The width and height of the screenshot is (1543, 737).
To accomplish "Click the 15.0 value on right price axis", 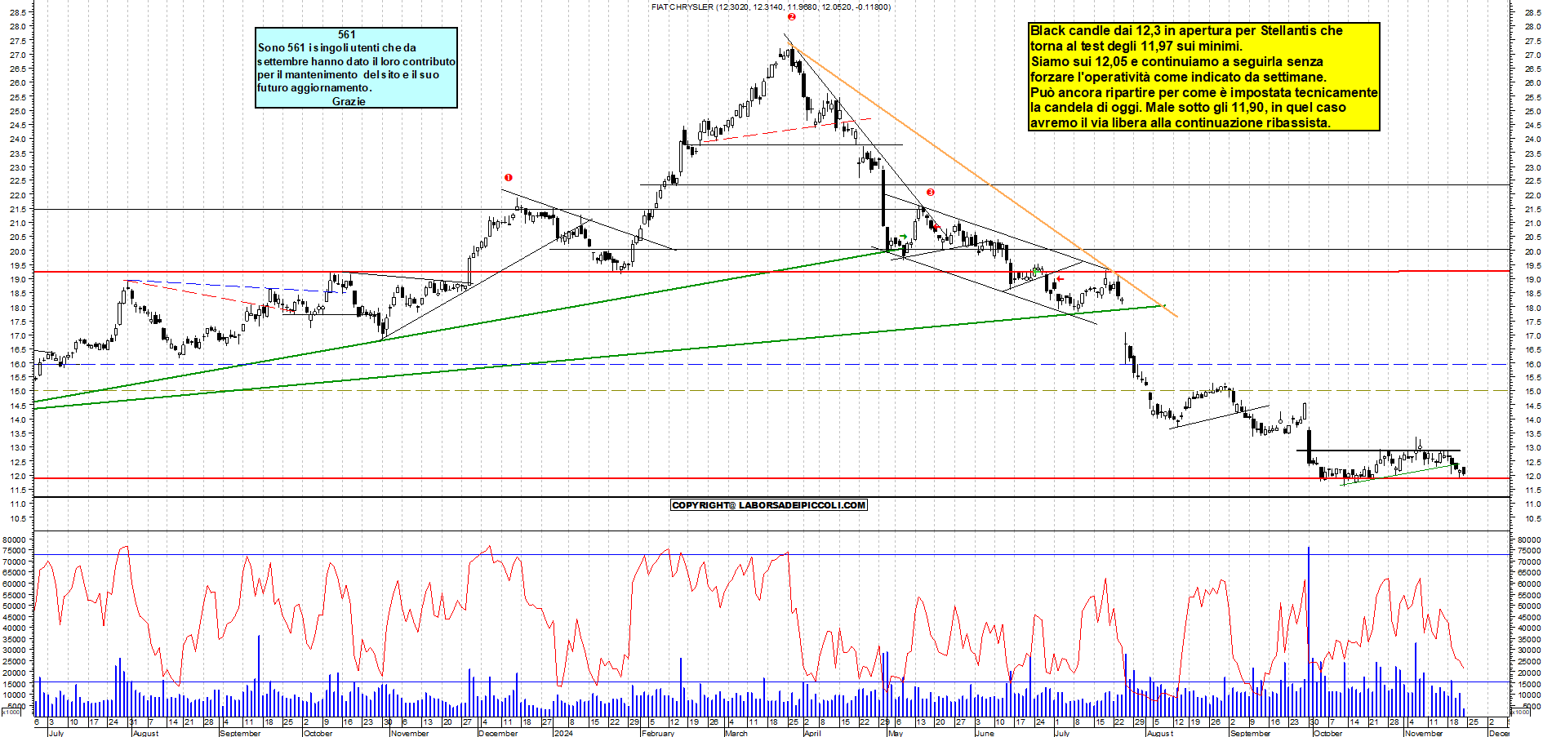I will [x=1532, y=392].
